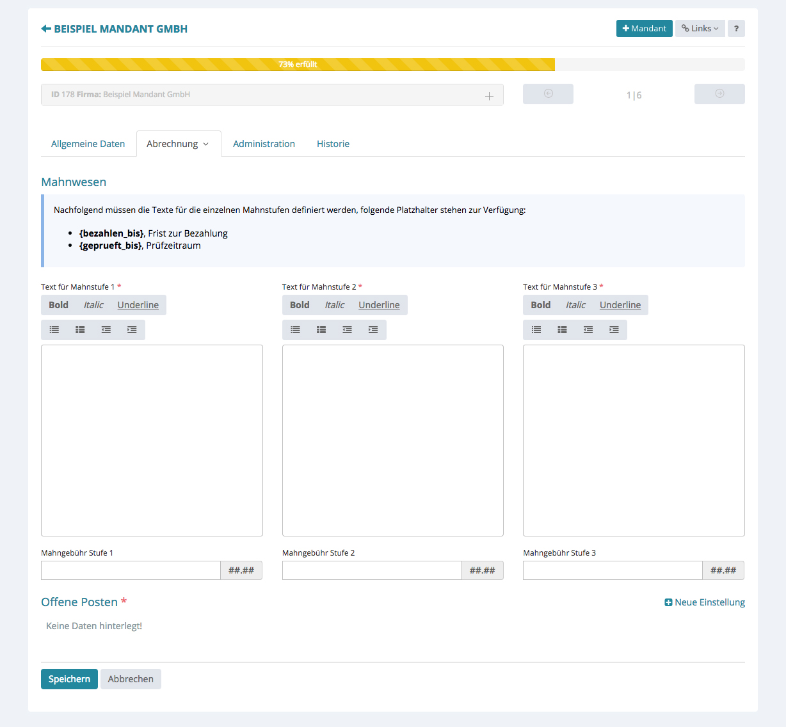The image size is (786, 727).
Task: Click indent icon in Mahnstufe 3 toolbar
Action: point(614,330)
